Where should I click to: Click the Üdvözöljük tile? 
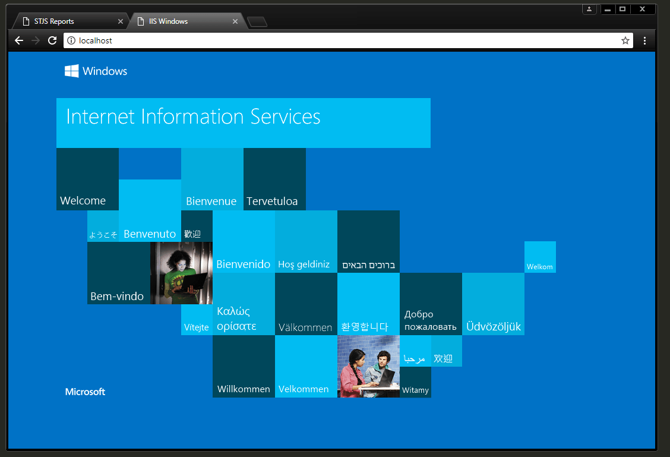click(493, 304)
